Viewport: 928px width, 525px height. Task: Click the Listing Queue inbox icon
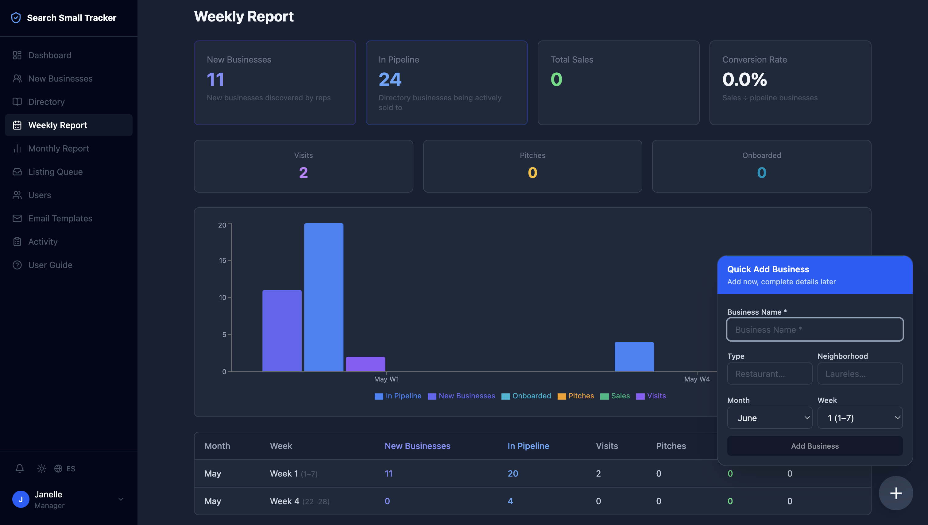17,172
